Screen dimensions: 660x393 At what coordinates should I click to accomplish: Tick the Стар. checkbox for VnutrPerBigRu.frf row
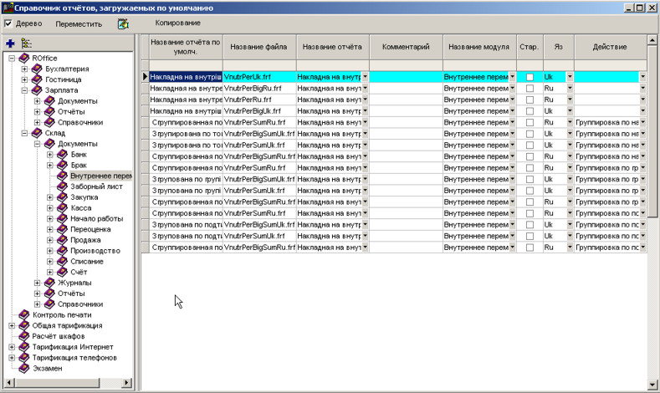click(x=530, y=88)
